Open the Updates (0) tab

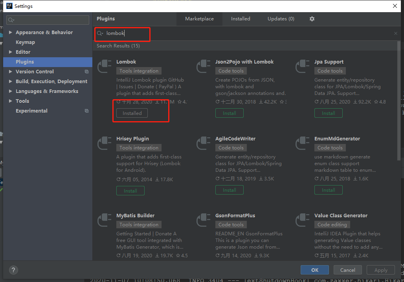tap(281, 19)
